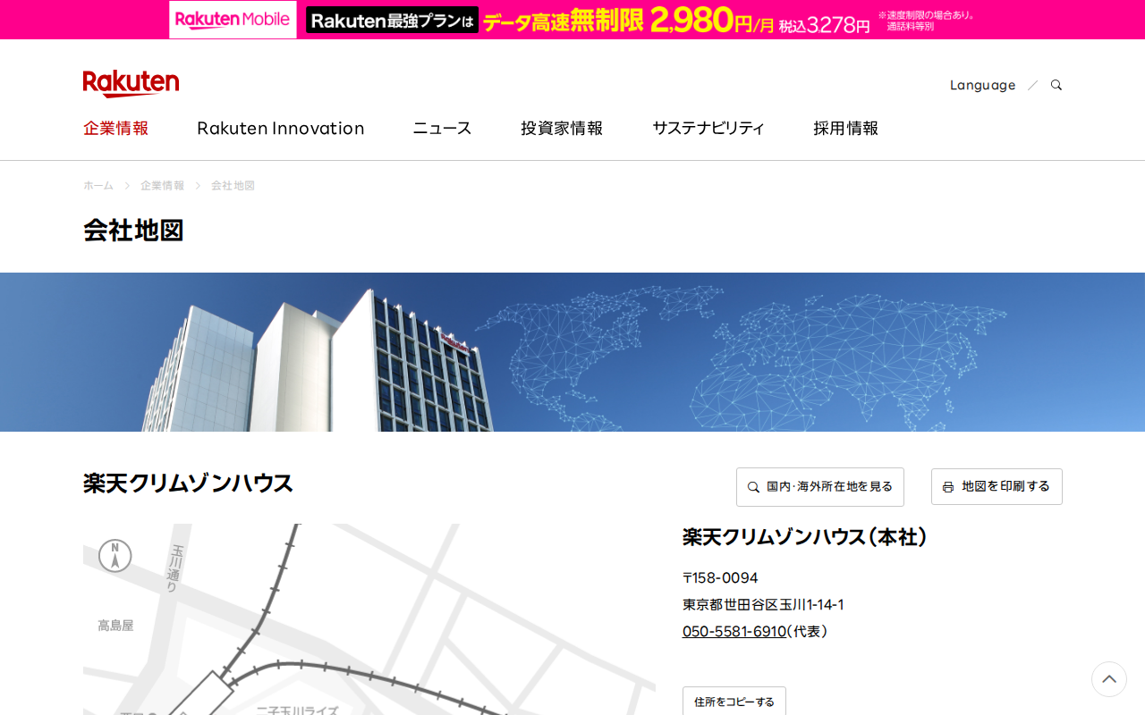Viewport: 1145px width, 715px height.
Task: Click the Rakuten logo
Action: [x=131, y=84]
